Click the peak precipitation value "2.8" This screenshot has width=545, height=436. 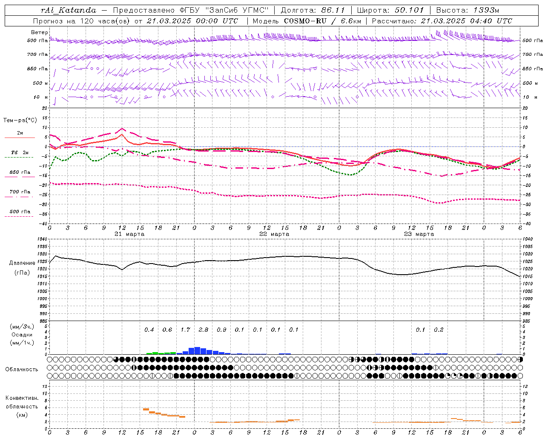(x=204, y=330)
